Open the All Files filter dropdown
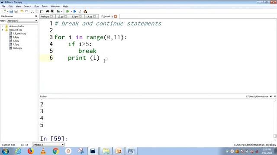Screen dimensions: 277x155 [22, 21]
